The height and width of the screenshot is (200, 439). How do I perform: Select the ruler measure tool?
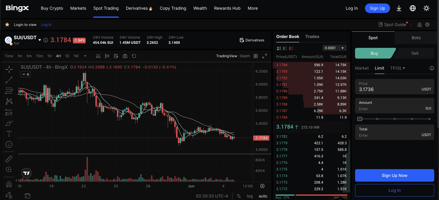tap(9, 159)
